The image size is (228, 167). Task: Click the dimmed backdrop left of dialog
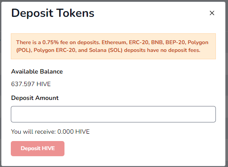[0, 83]
